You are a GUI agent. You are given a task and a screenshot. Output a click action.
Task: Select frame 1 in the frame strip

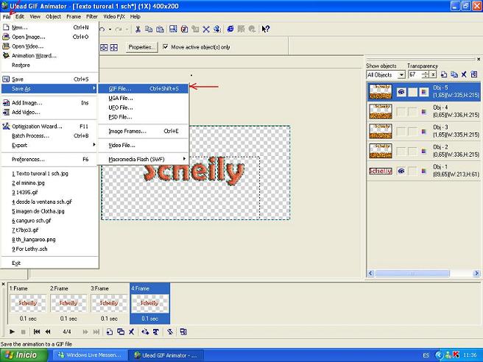coord(28,303)
